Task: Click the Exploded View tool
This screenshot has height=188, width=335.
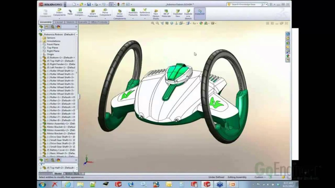Action: pyautogui.click(x=178, y=13)
